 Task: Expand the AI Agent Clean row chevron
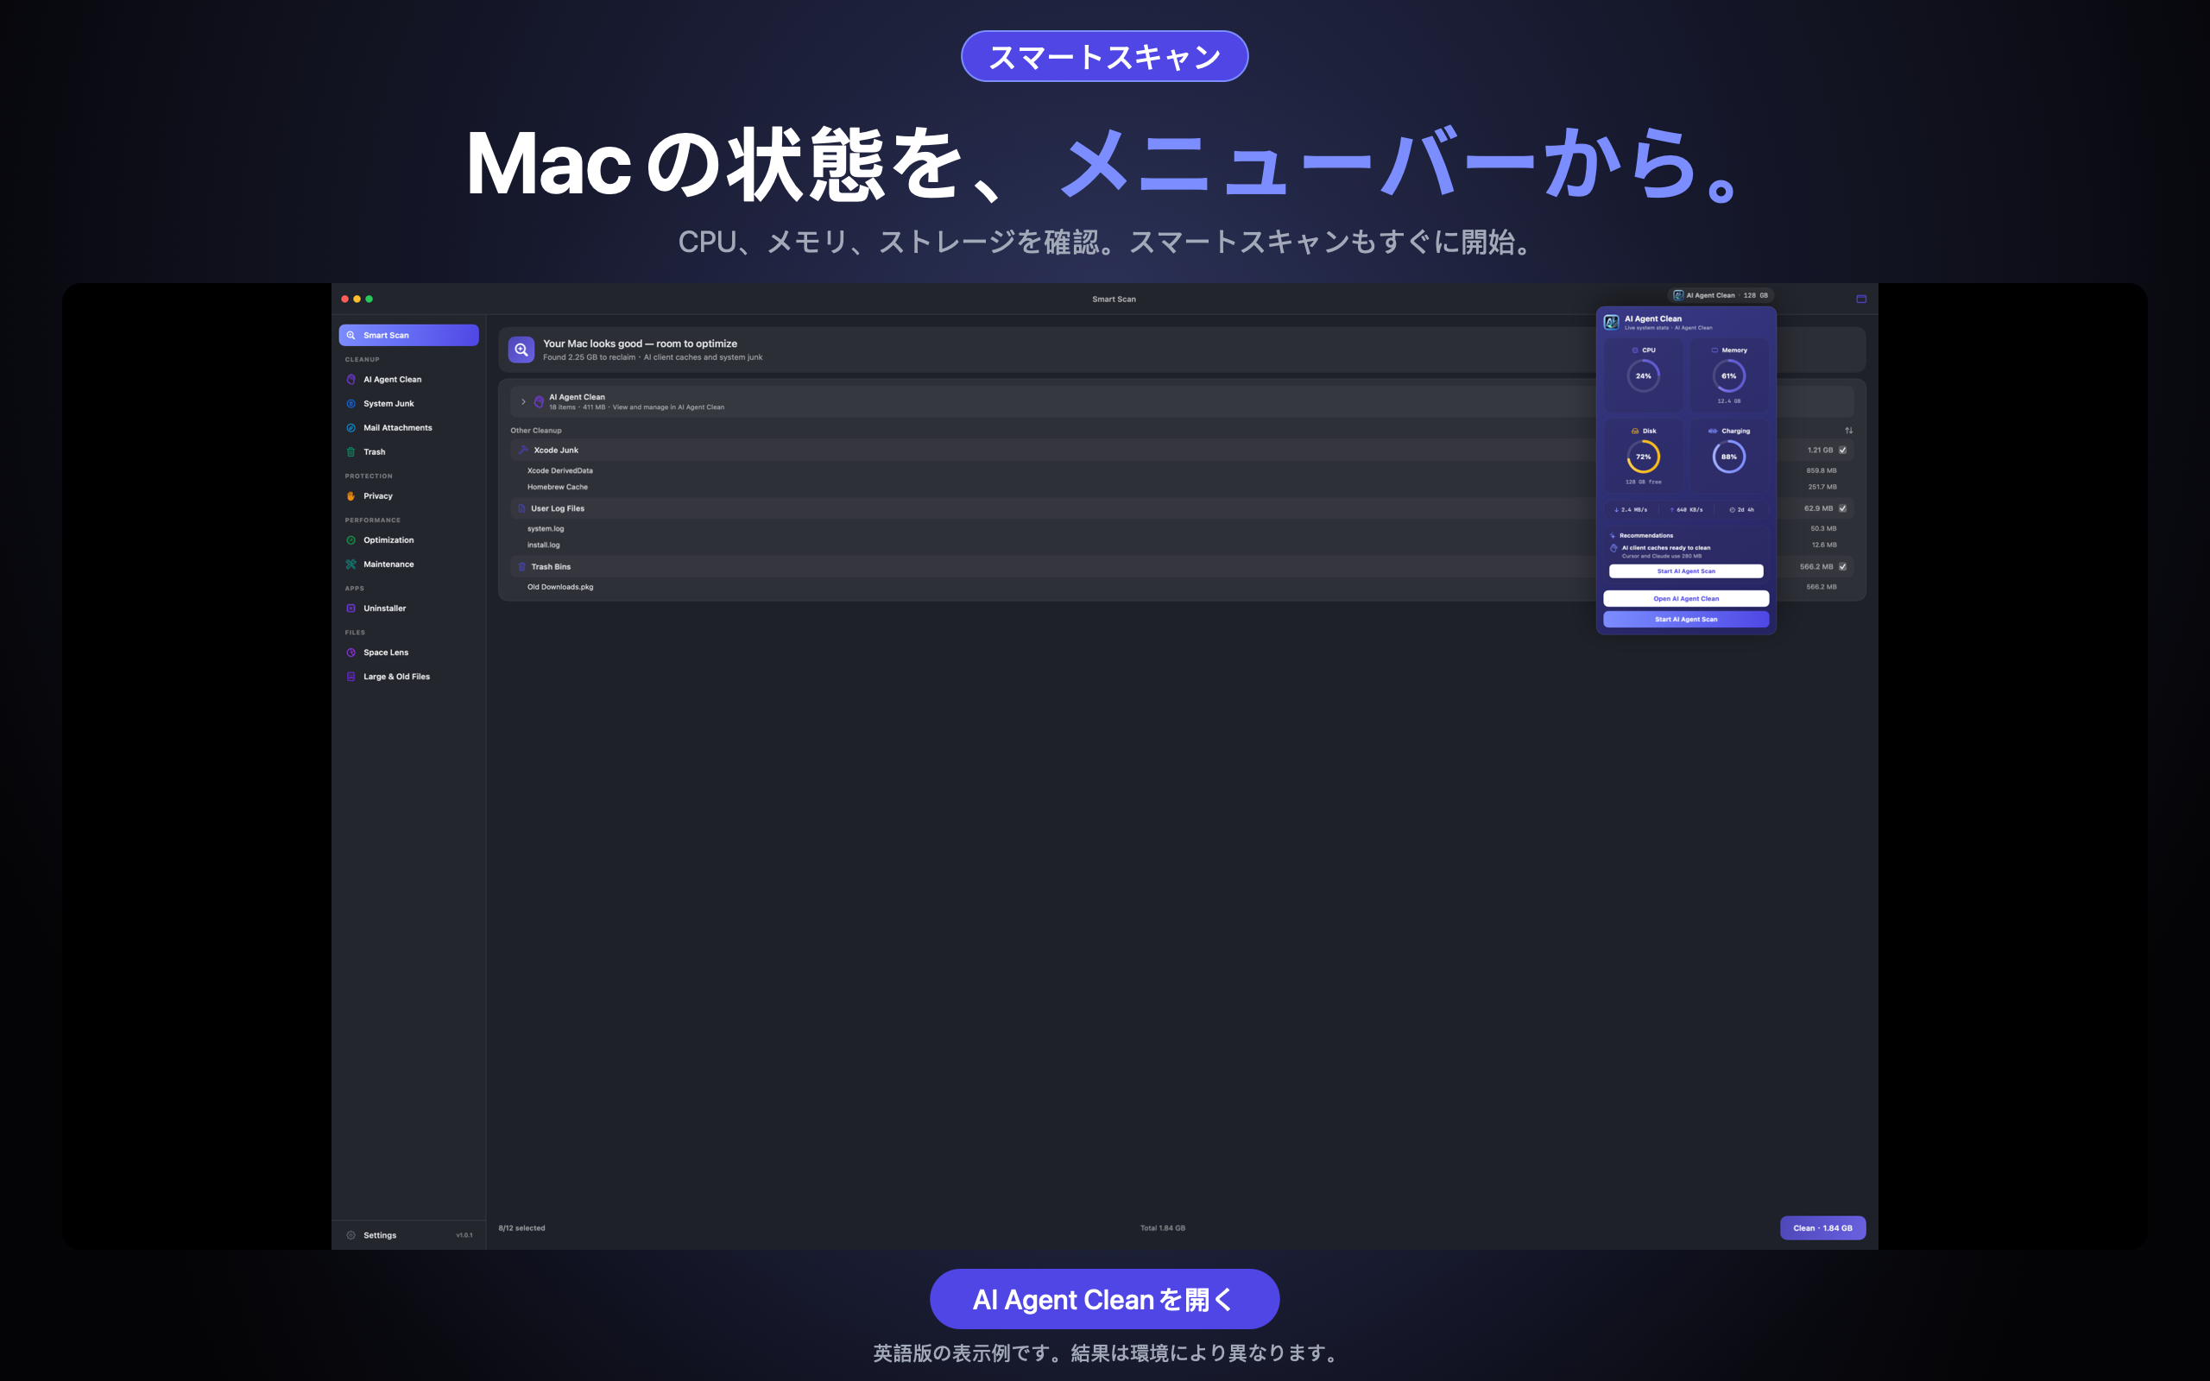[523, 402]
